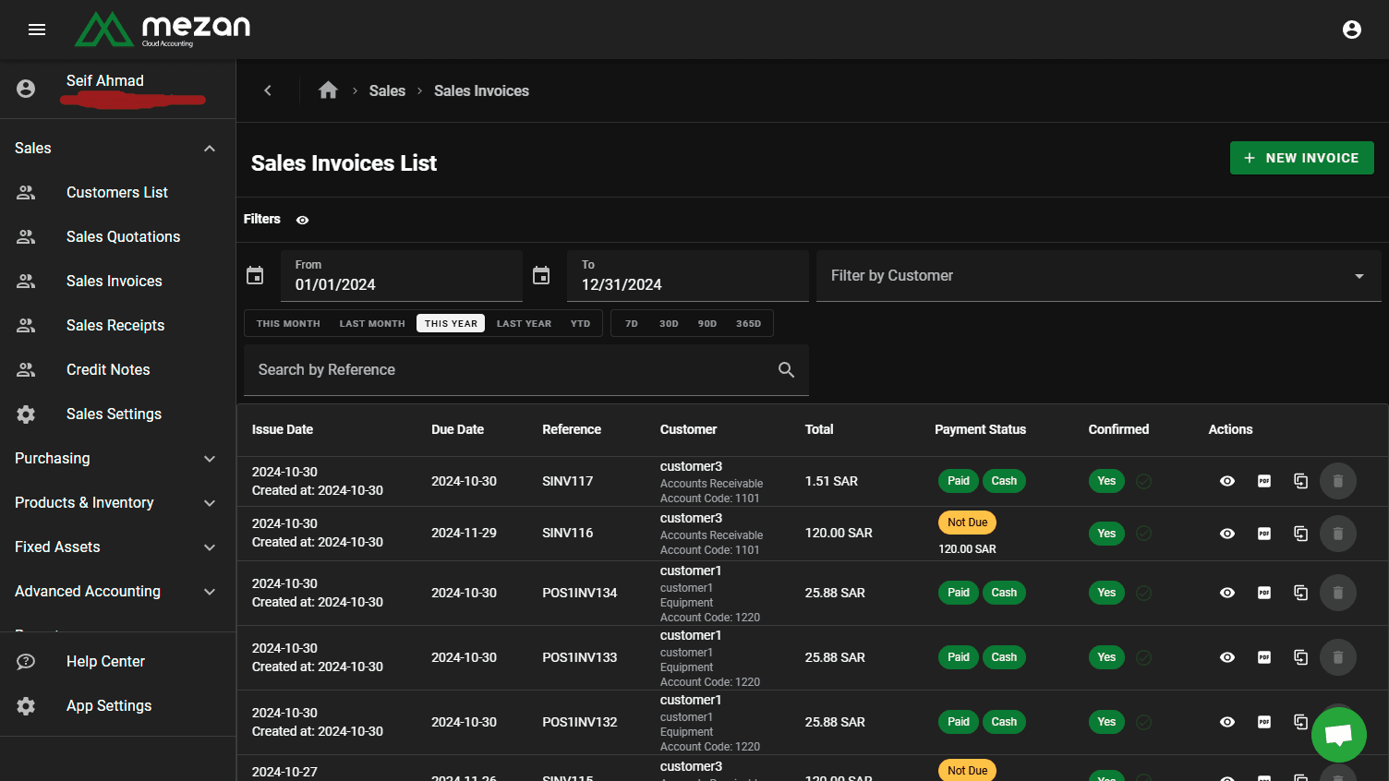Click the home breadcrumb icon
This screenshot has height=781, width=1389.
click(328, 90)
